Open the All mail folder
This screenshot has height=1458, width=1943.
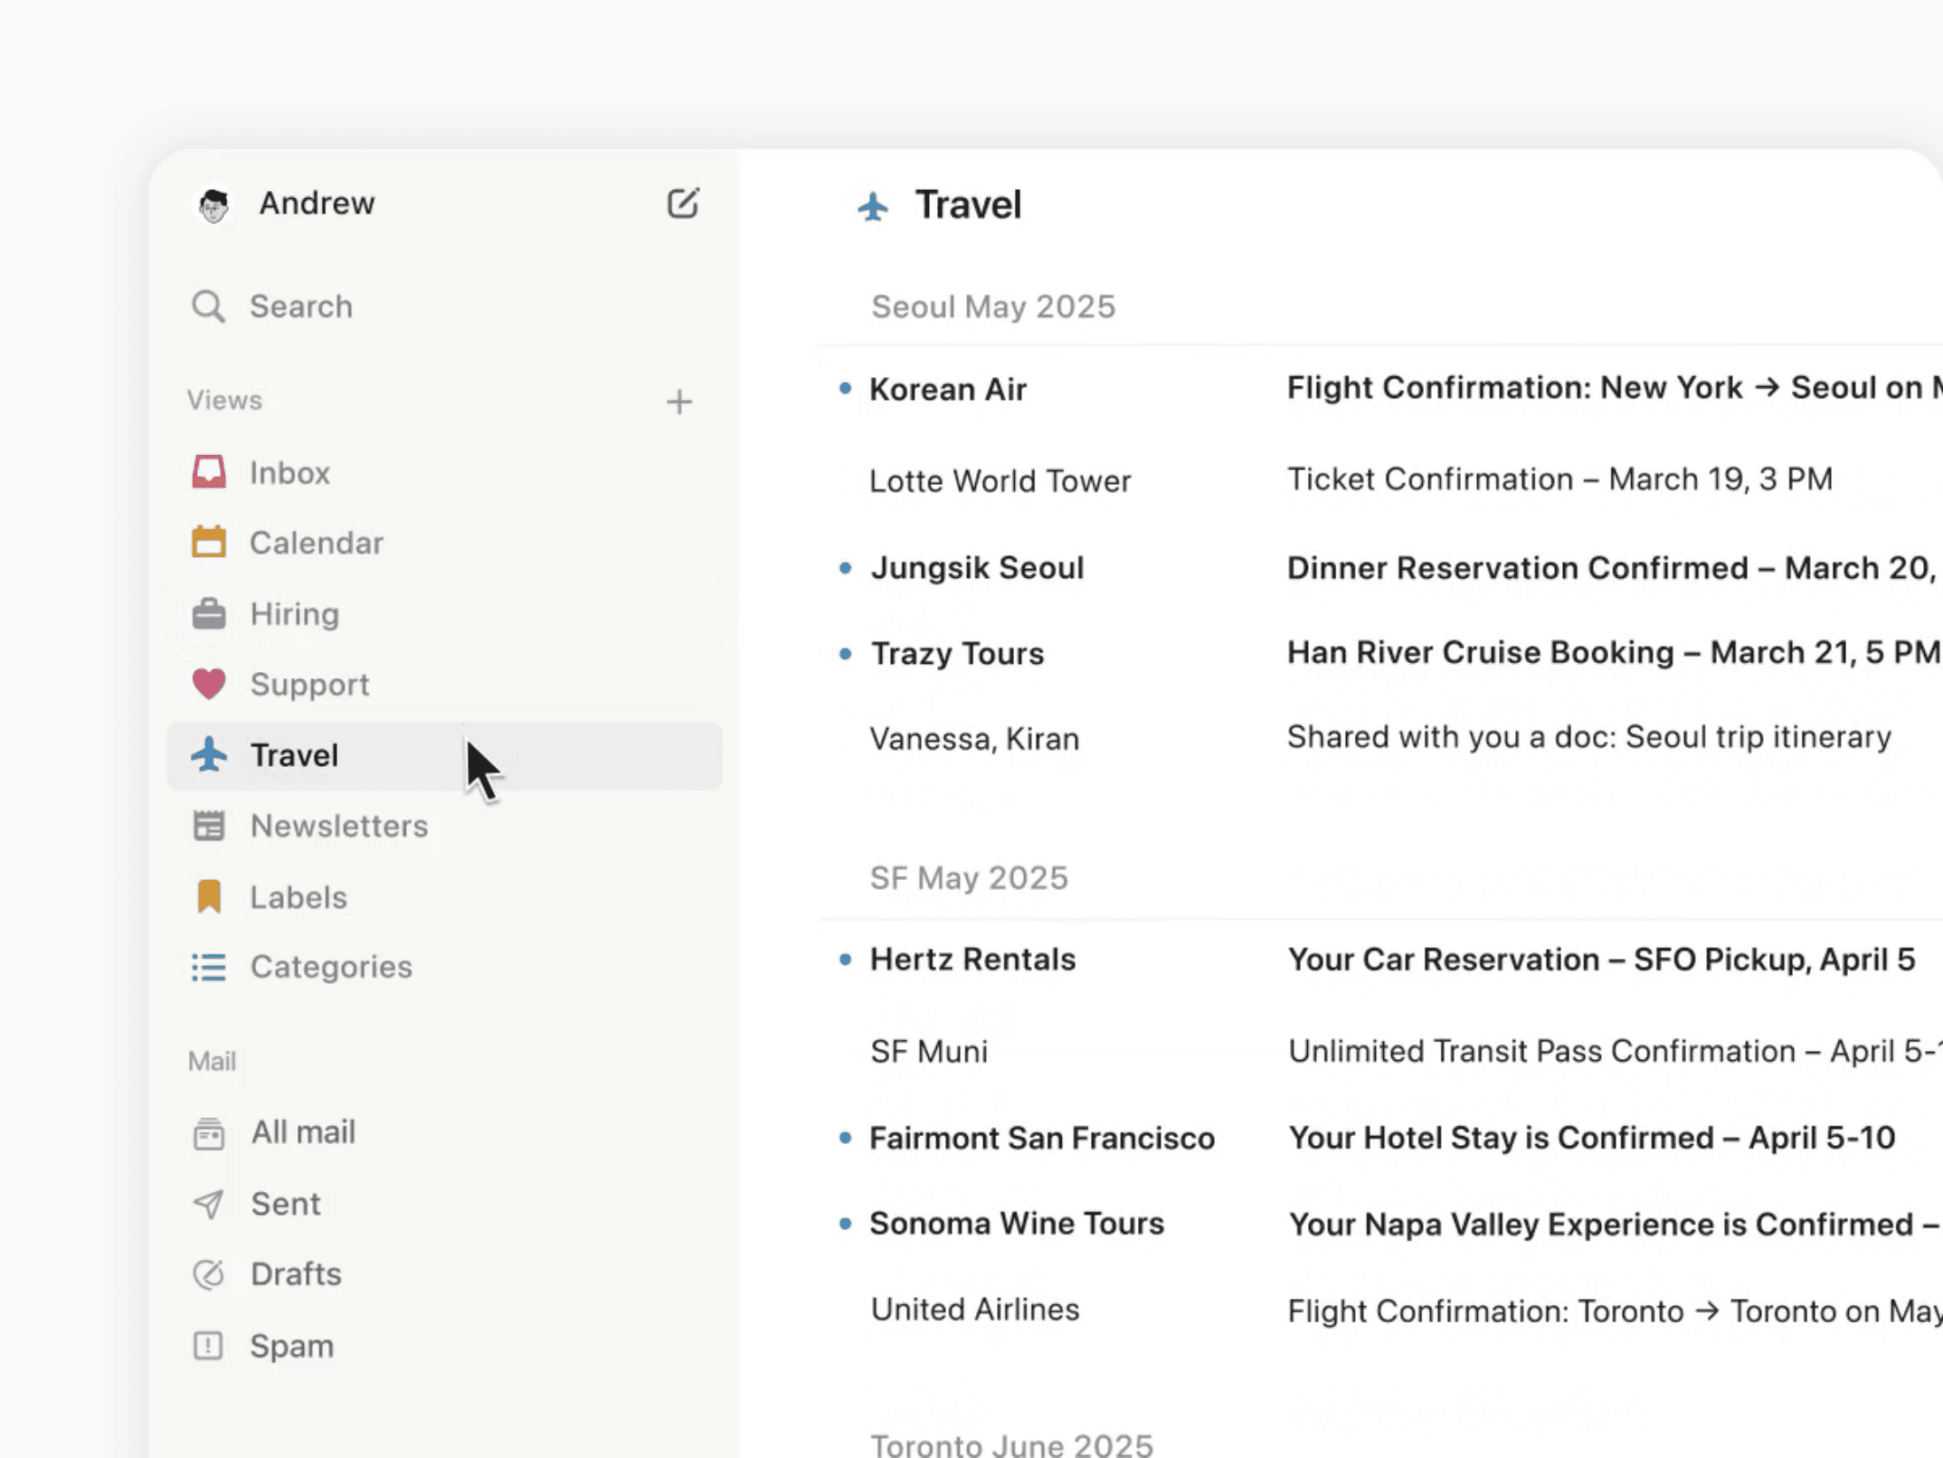coord(444,1132)
